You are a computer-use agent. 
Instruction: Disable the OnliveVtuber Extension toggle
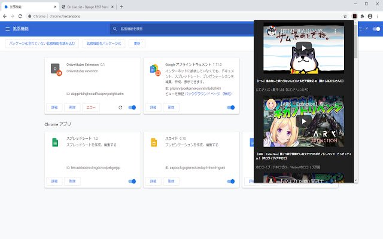[132, 108]
